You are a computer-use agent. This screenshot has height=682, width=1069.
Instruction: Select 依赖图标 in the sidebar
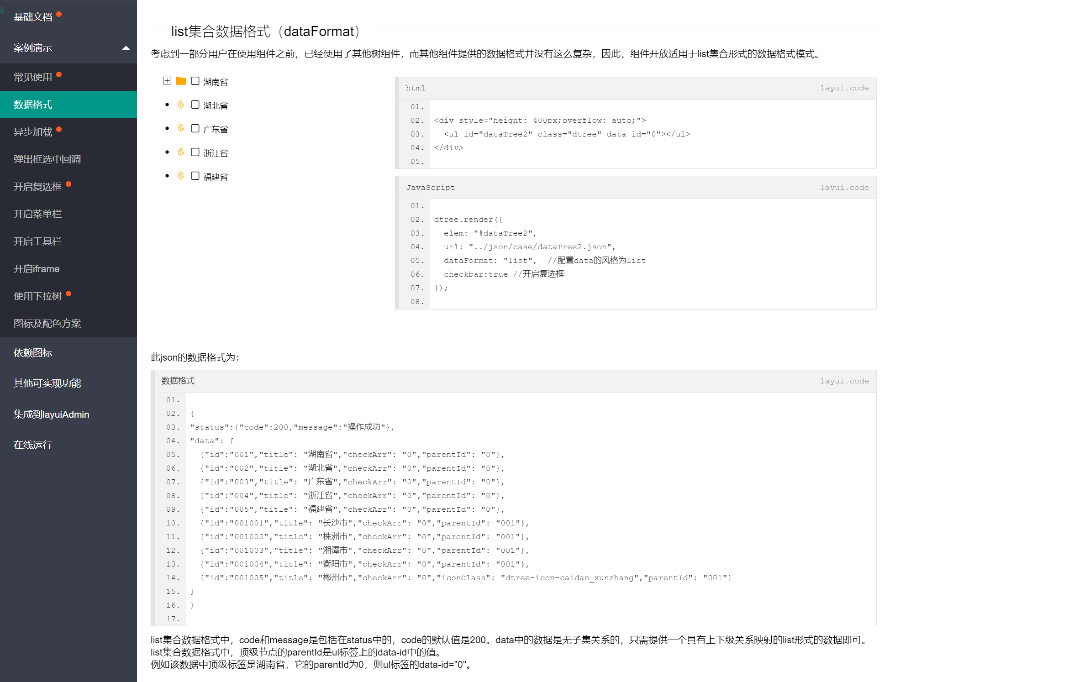pyautogui.click(x=33, y=352)
